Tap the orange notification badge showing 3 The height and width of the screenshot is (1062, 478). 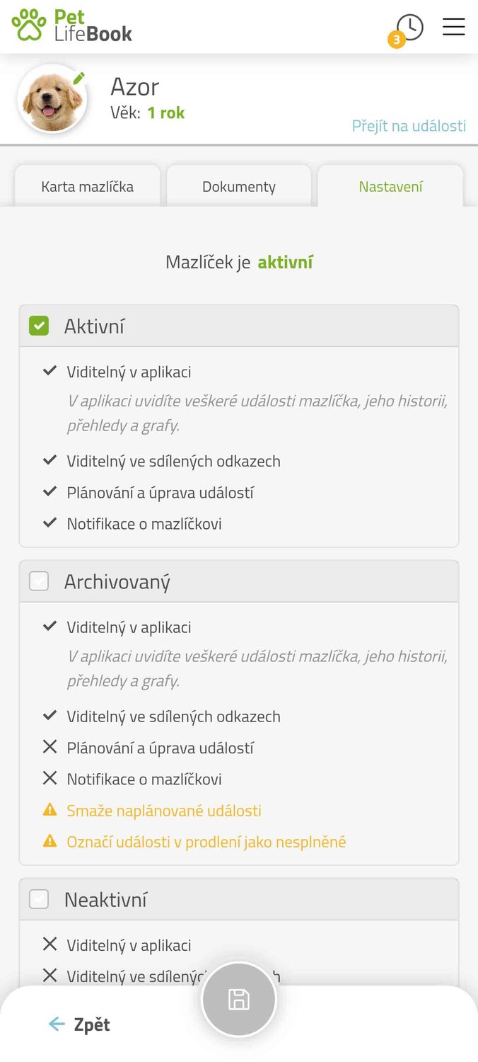tap(396, 40)
